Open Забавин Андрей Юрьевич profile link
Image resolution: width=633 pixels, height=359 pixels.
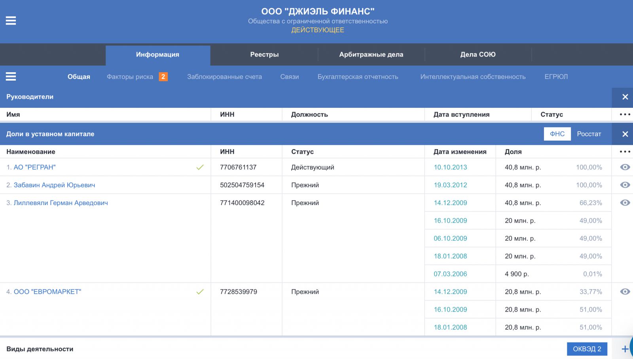[x=54, y=185]
